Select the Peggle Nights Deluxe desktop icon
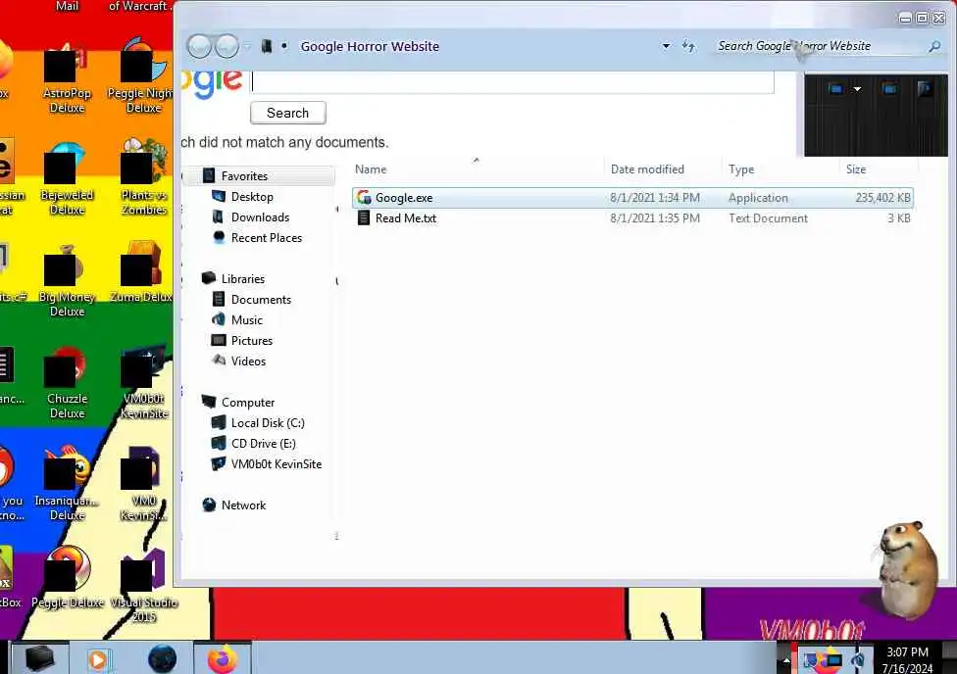The height and width of the screenshot is (674, 957). (x=143, y=78)
